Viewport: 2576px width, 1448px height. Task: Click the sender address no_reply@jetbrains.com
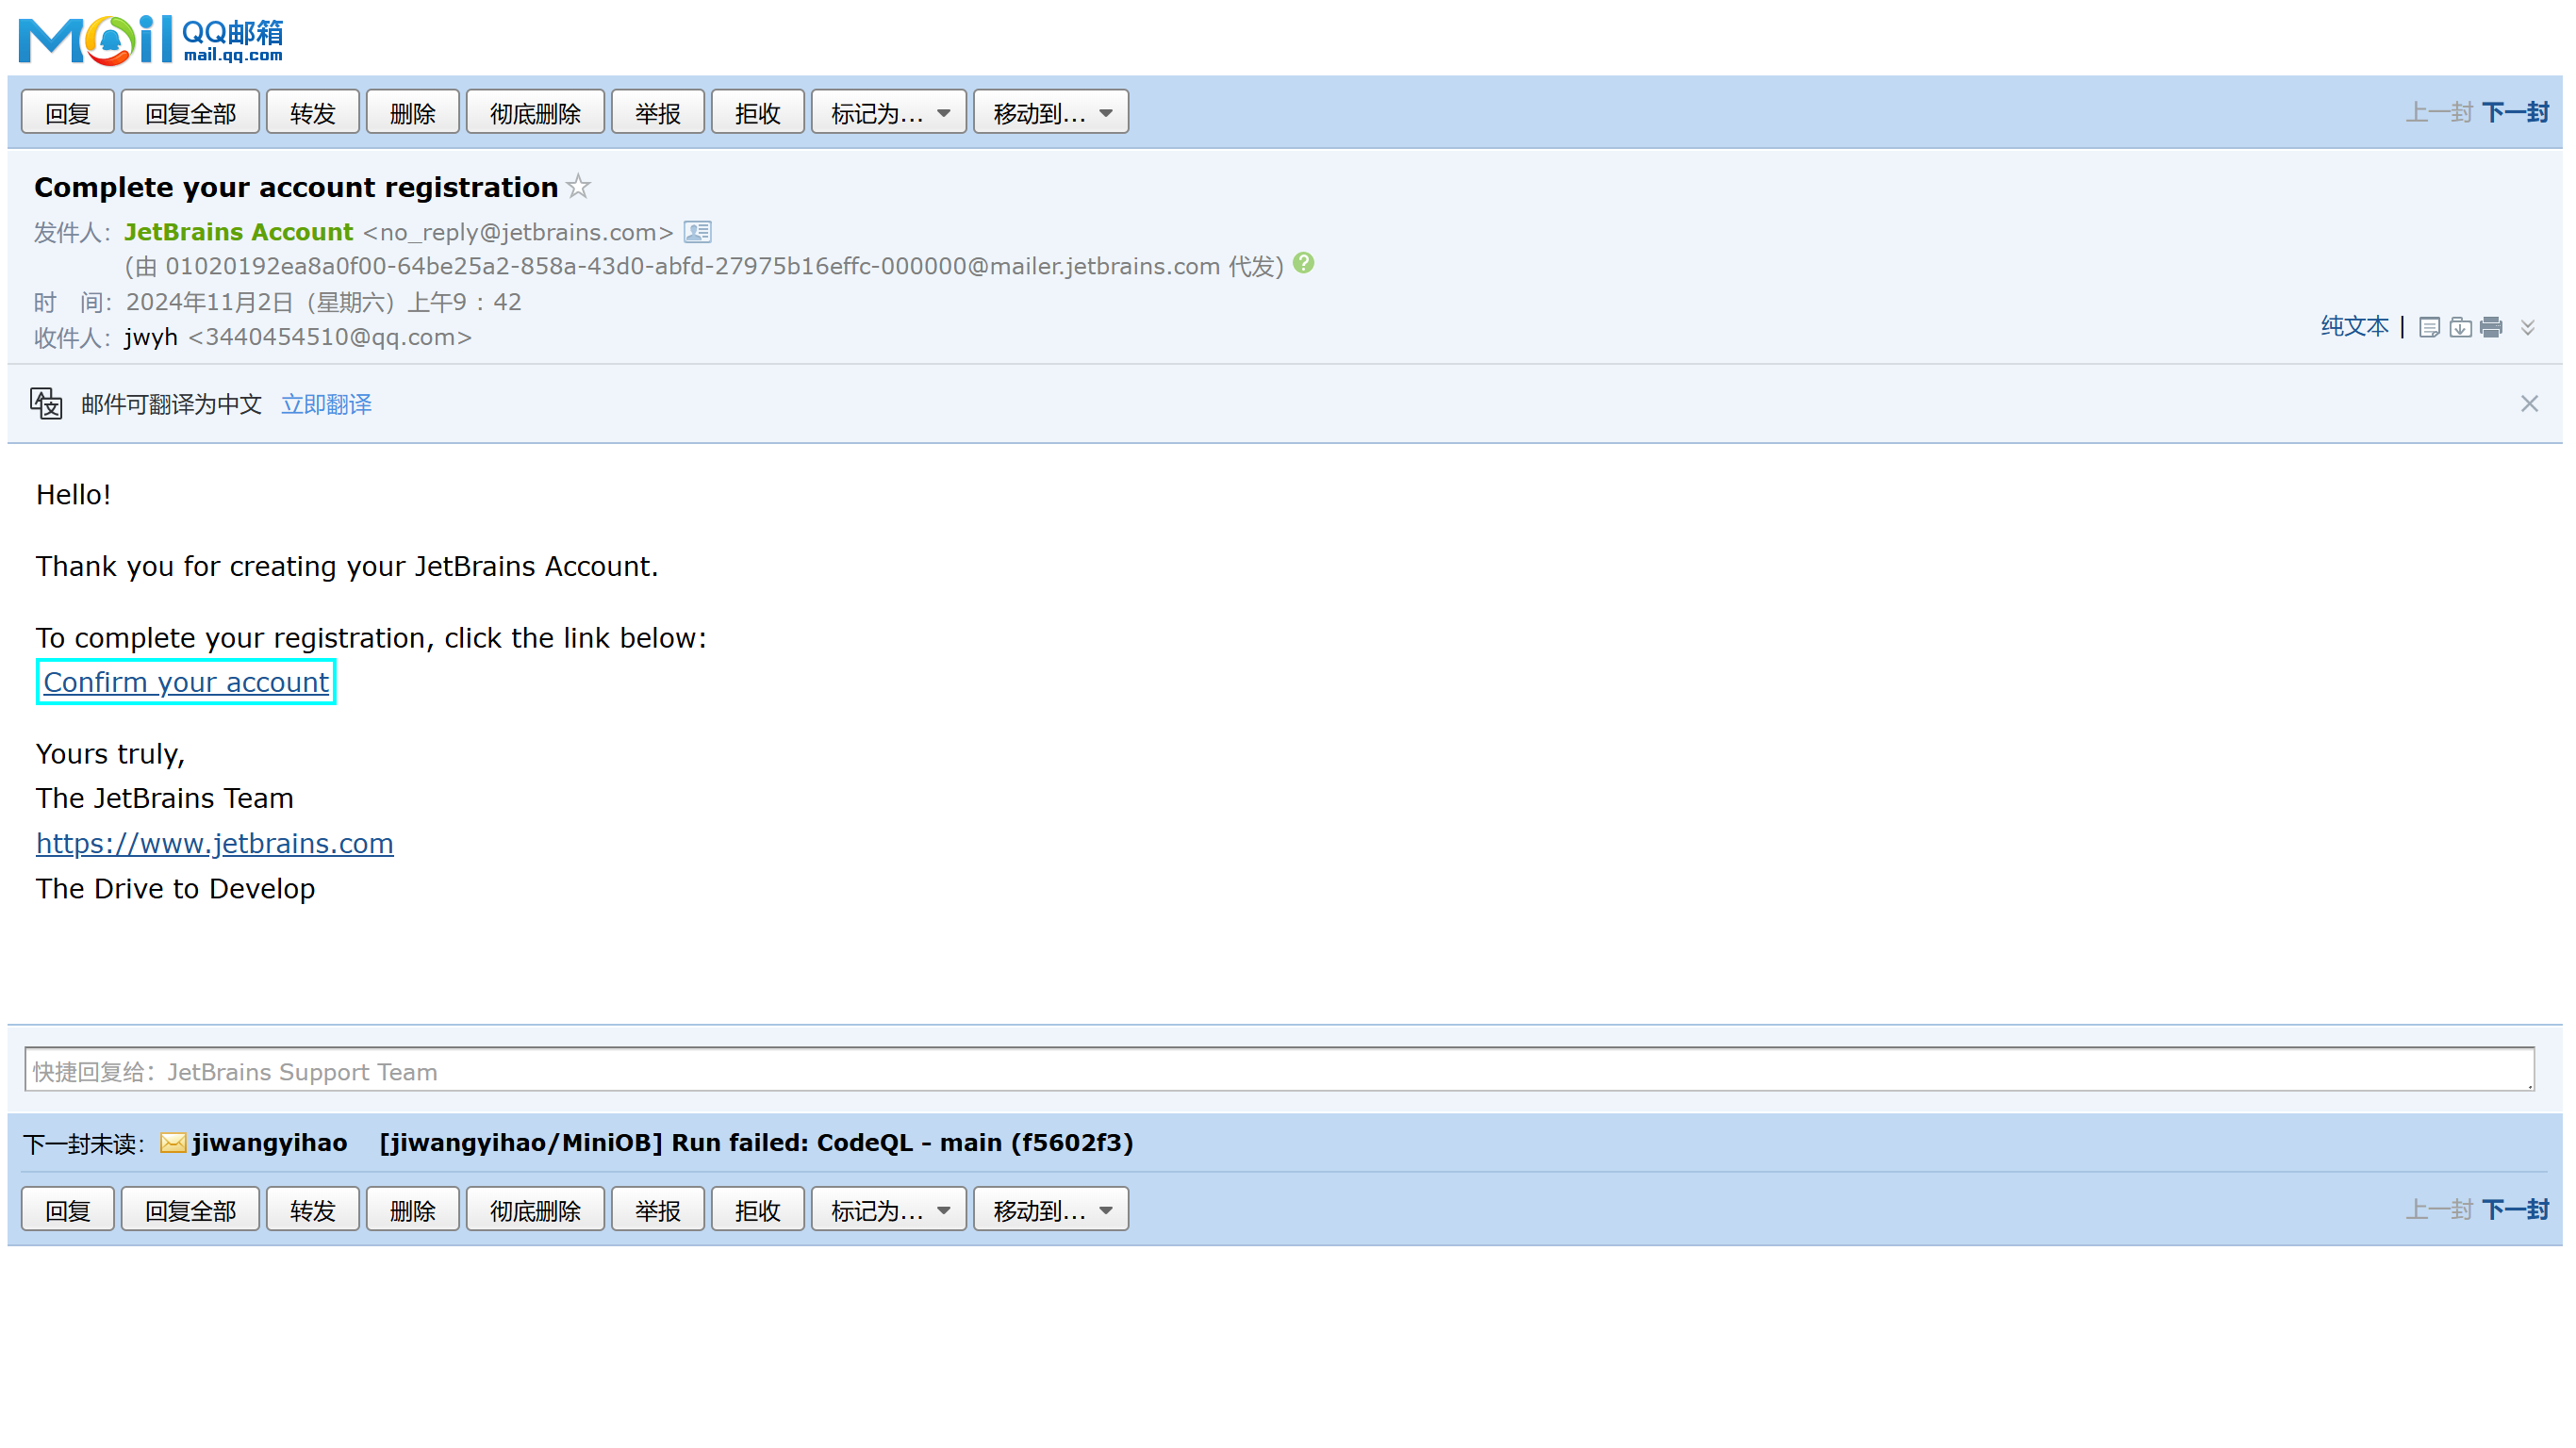pos(518,232)
